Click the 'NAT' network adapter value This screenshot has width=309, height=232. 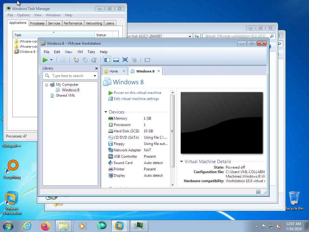pos(147,150)
